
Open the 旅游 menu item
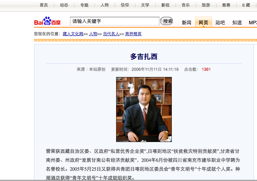[x=206, y=5]
